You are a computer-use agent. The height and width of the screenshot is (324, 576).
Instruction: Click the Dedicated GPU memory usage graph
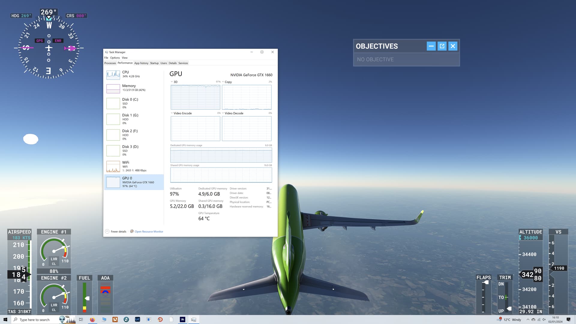click(x=221, y=155)
